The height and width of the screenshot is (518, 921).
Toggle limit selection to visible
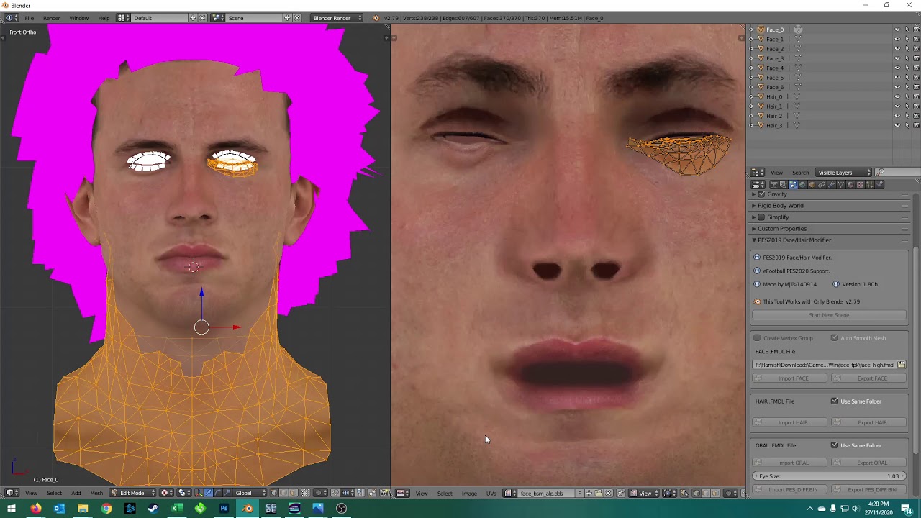tap(306, 493)
